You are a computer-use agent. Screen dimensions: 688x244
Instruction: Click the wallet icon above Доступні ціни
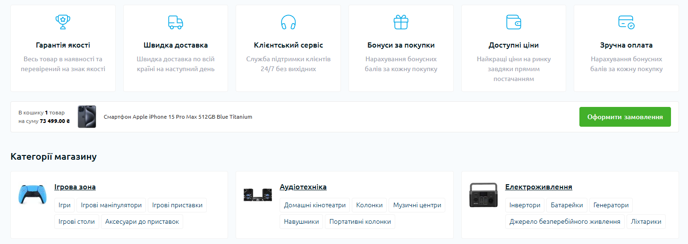[514, 22]
